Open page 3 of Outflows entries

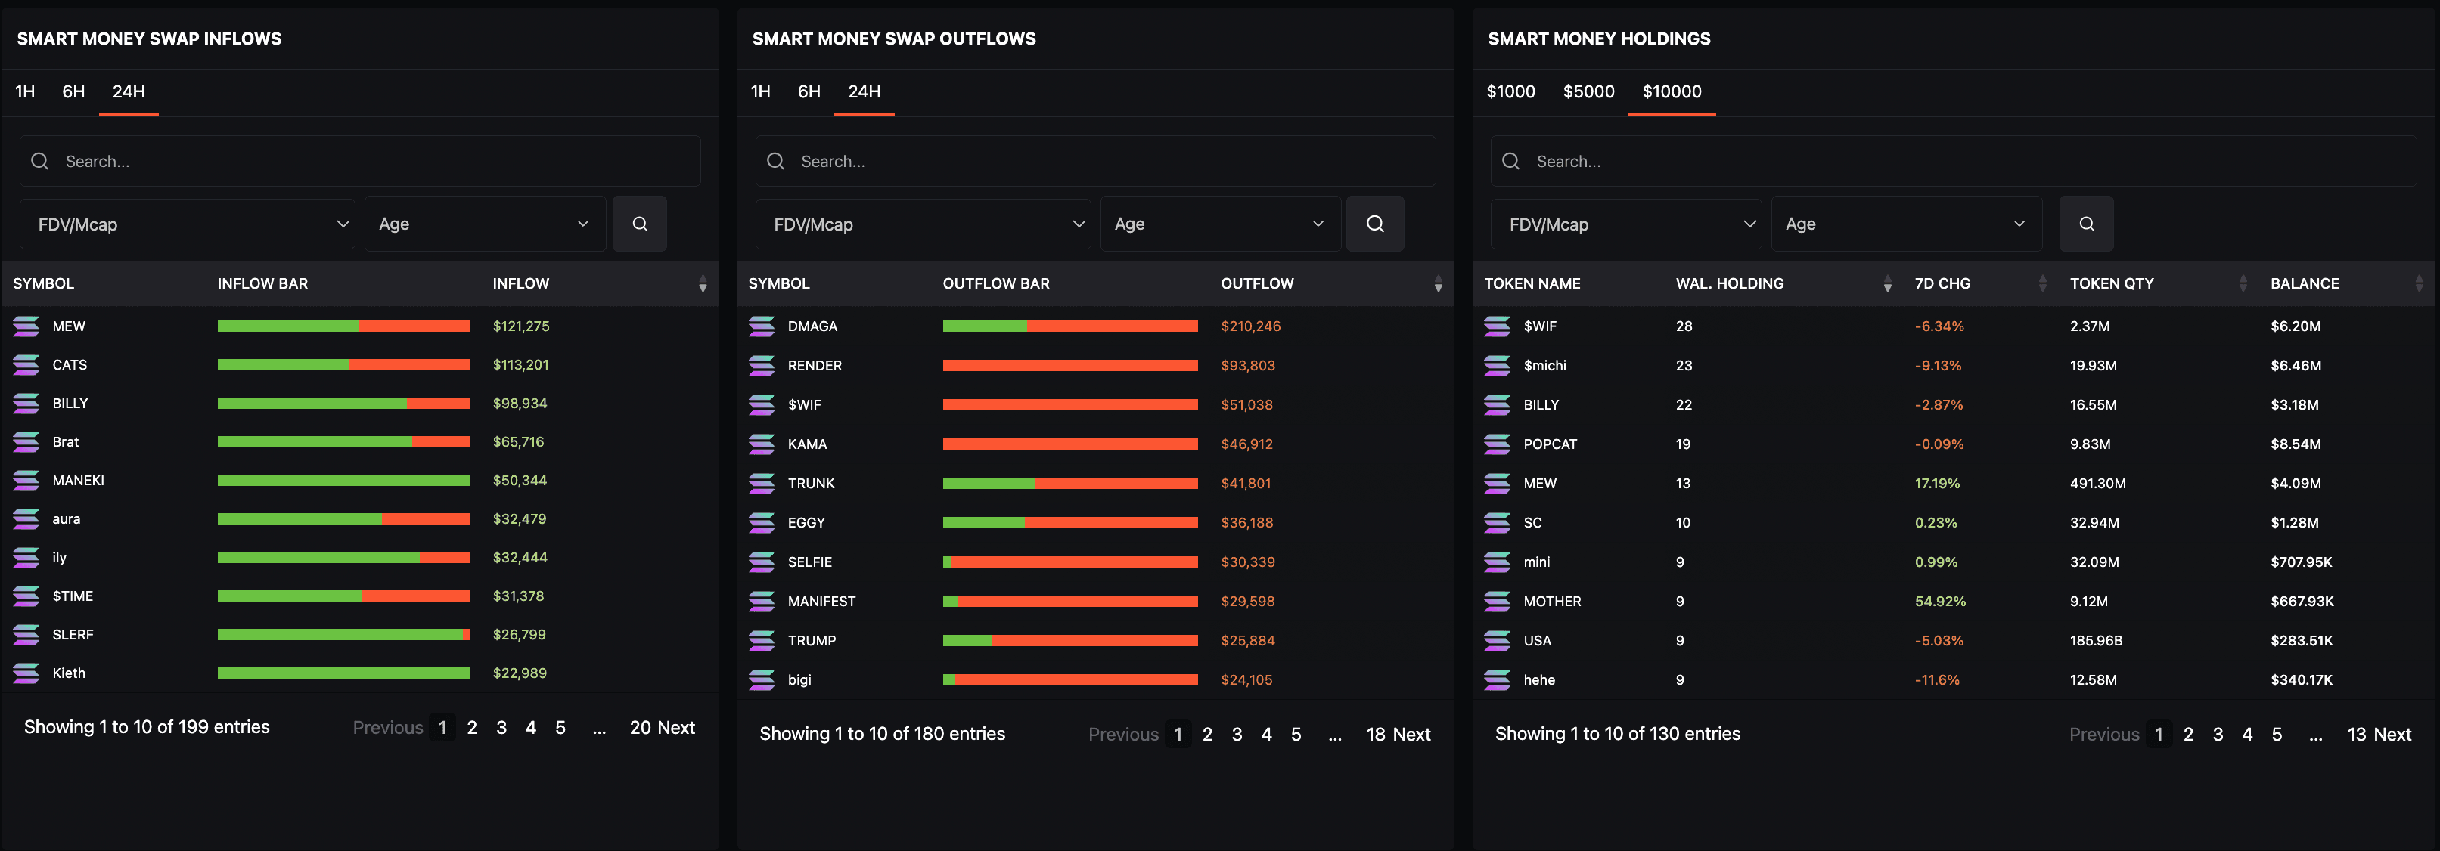(x=1236, y=735)
